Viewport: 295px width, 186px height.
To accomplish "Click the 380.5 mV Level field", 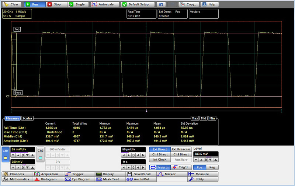I will tap(206, 154).
